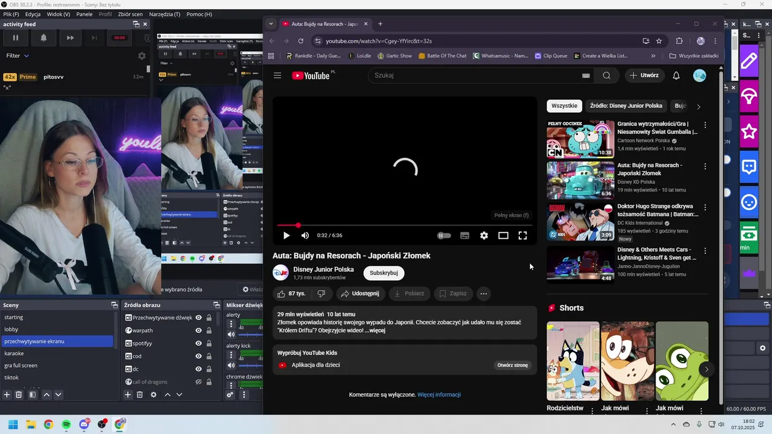Pause the activity feed alerts
This screenshot has height=434, width=772.
point(16,37)
